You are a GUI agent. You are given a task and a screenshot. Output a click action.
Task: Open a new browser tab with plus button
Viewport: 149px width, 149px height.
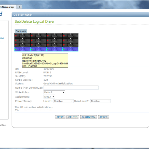point(19,7)
